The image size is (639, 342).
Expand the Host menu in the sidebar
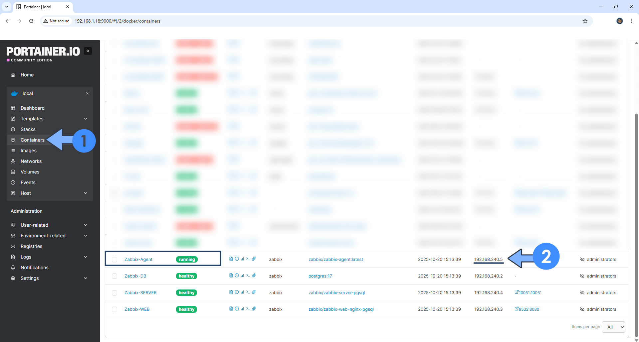(x=86, y=193)
